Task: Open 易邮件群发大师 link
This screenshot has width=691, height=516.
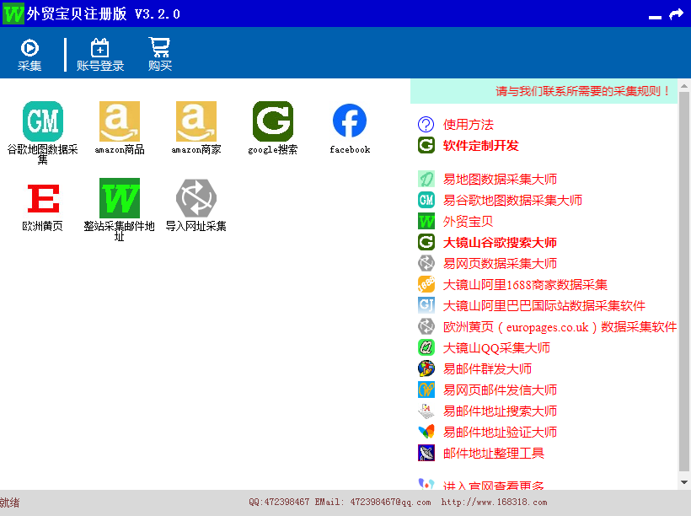Action: pyautogui.click(x=487, y=369)
